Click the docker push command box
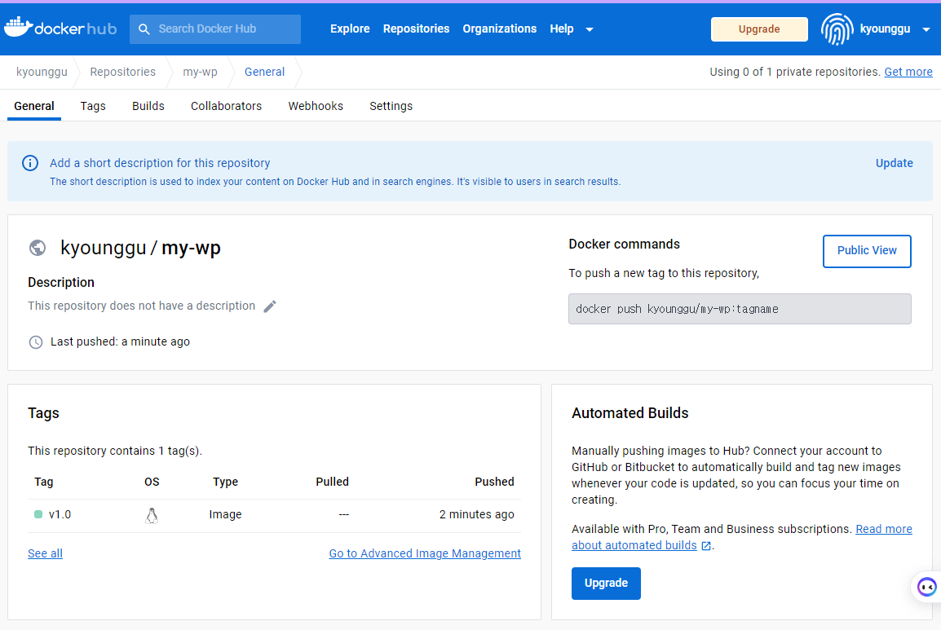941x630 pixels. click(x=740, y=309)
